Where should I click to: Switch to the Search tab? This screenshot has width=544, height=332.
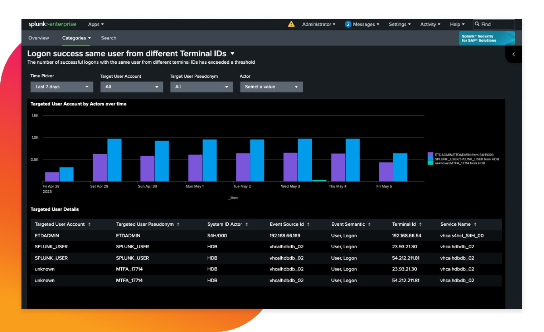pyautogui.click(x=108, y=38)
